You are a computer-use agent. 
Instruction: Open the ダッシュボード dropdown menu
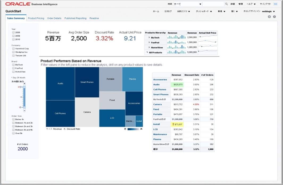pyautogui.click(x=204, y=11)
